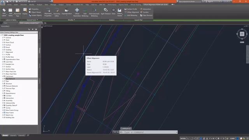Open the Station Tracker tool

119,12
